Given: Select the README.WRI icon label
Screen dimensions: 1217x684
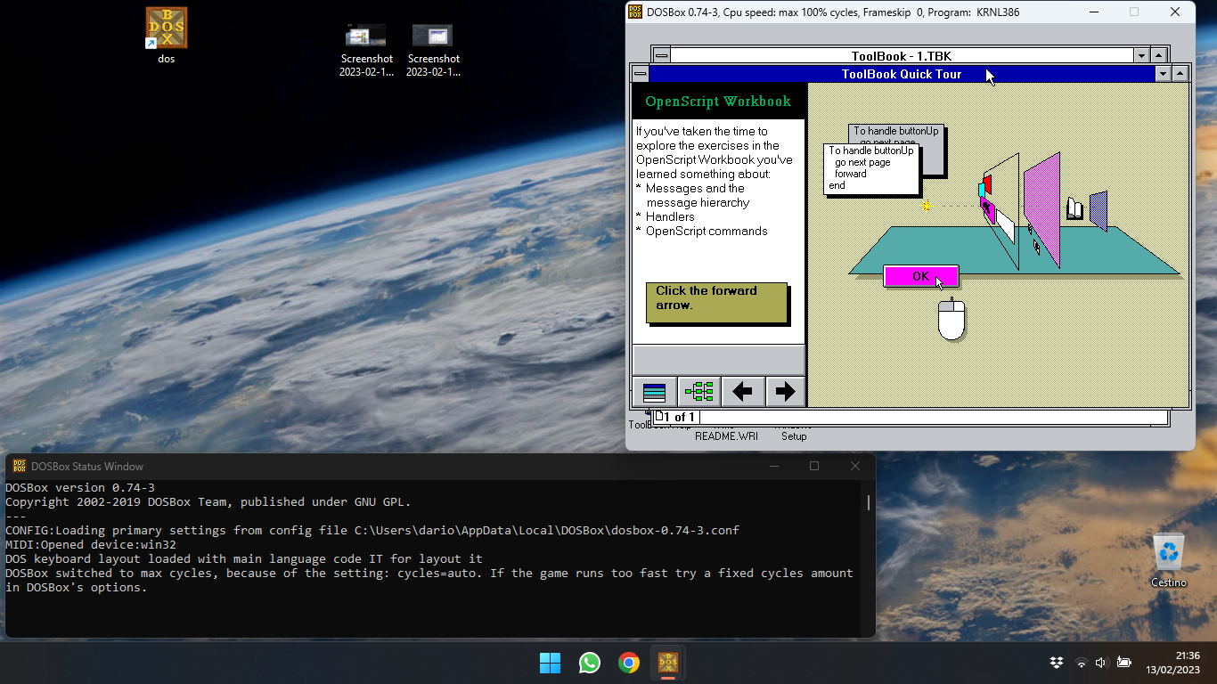Looking at the screenshot, I should [x=726, y=436].
